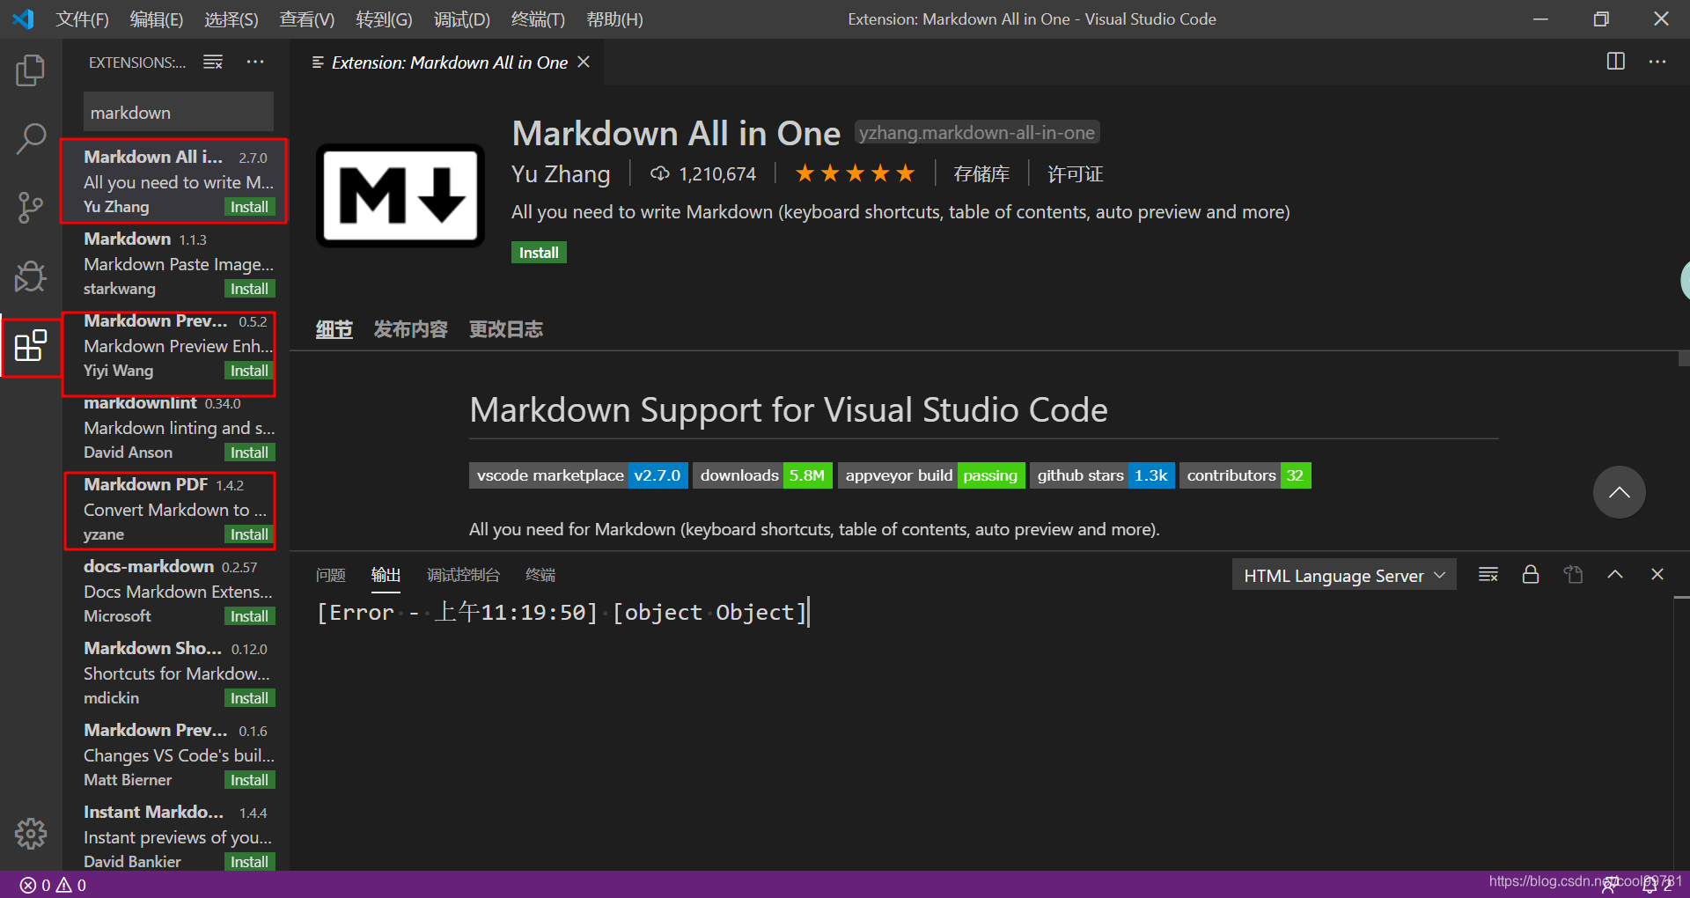
Task: Switch to the 调试控制台 panel tab
Action: click(x=463, y=575)
